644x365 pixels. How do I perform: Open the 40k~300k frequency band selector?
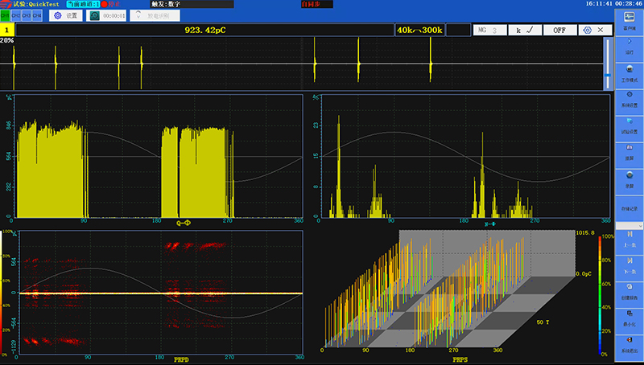point(419,30)
